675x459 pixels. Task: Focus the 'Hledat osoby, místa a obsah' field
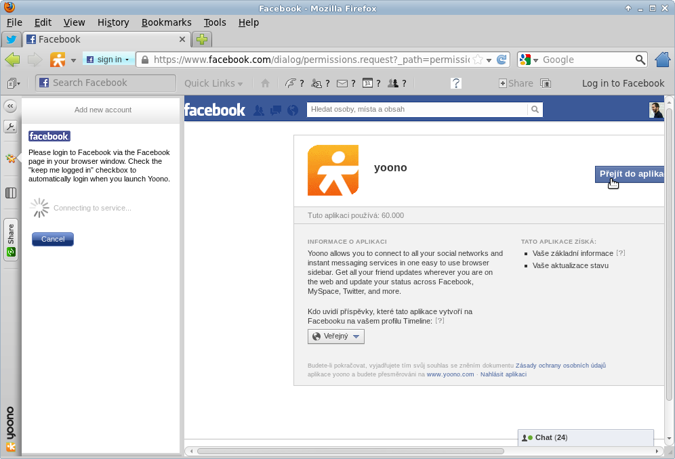point(417,109)
